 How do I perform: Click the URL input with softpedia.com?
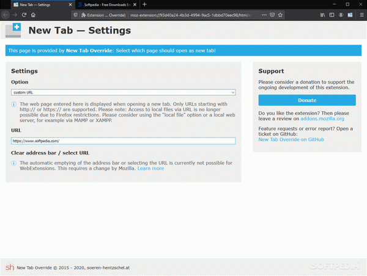[x=124, y=141]
